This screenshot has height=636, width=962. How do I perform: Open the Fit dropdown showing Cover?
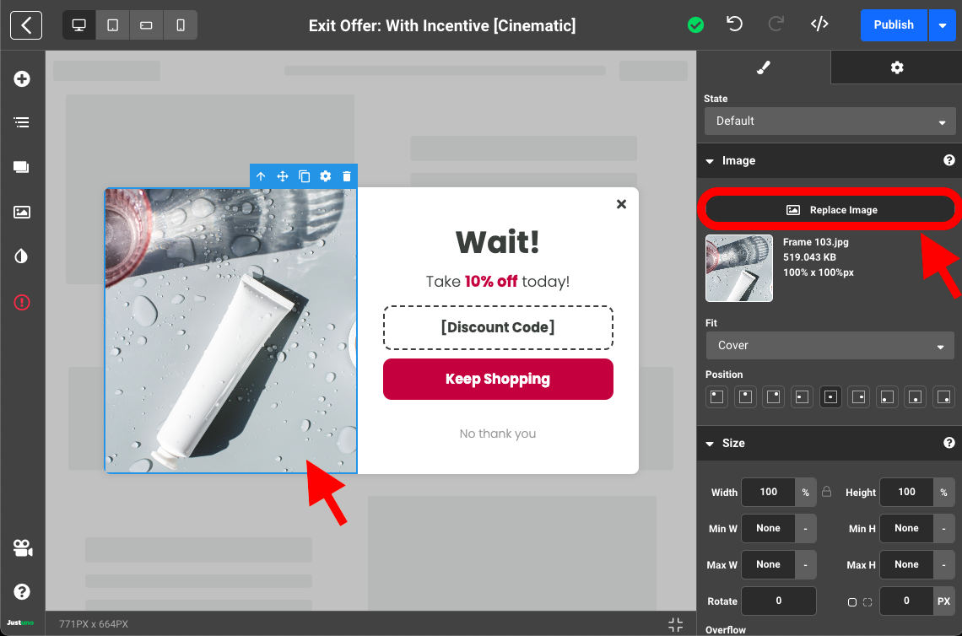[x=830, y=345]
